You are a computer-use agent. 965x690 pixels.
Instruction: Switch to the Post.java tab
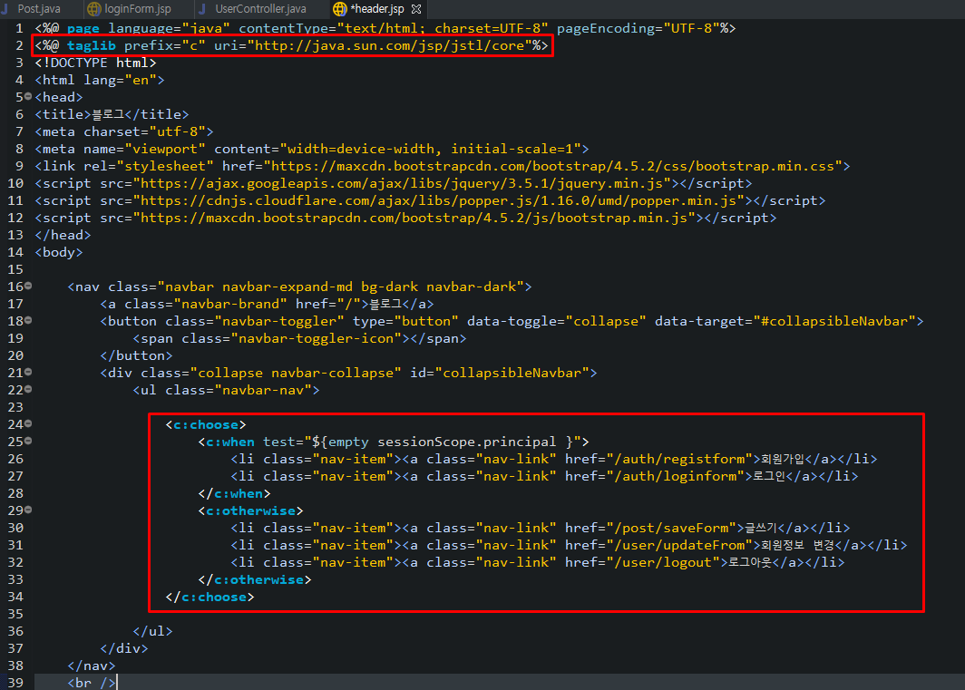39,9
